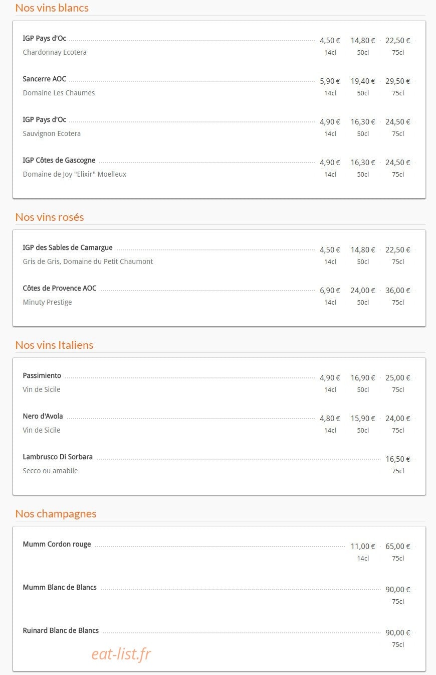Click the 16,50 € Lambrusco price

coord(398,459)
